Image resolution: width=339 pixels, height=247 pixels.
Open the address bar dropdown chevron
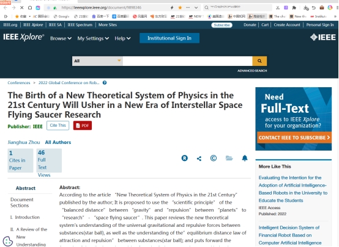pos(196,8)
